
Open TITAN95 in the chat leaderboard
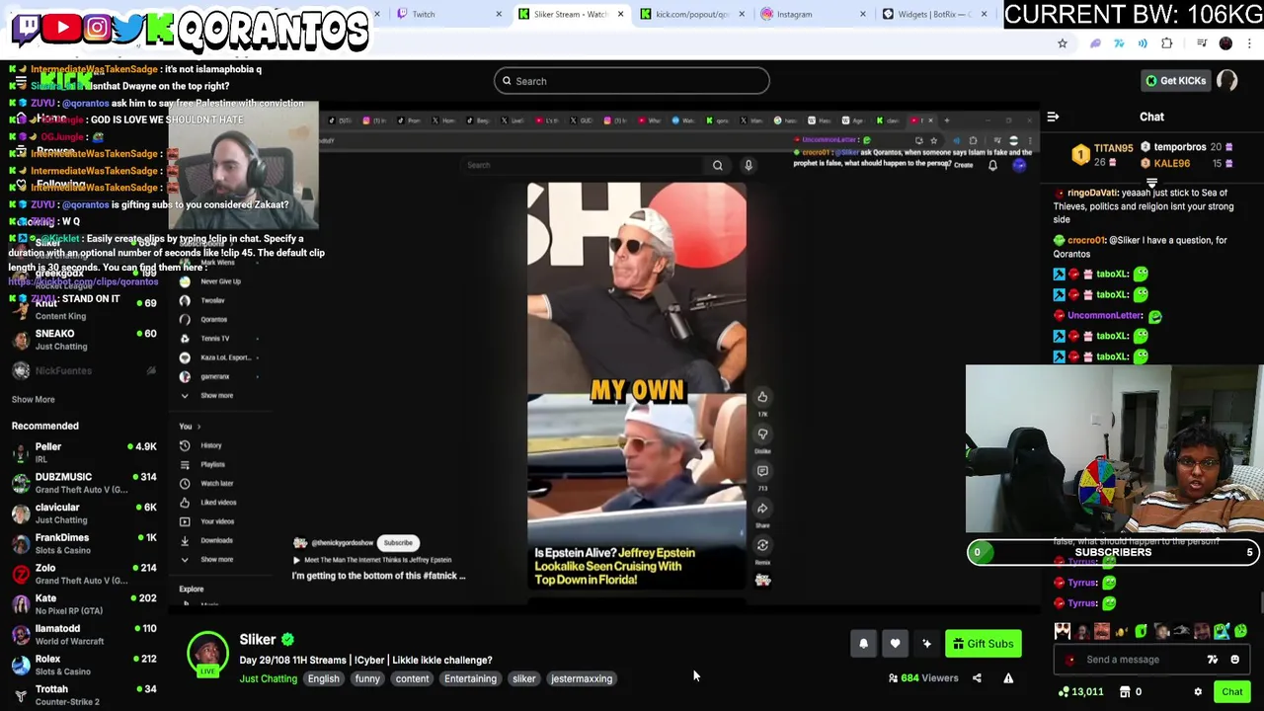coord(1113,149)
